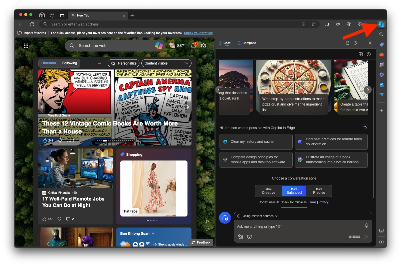Open the Shopping tag sidebar icon

(381, 44)
